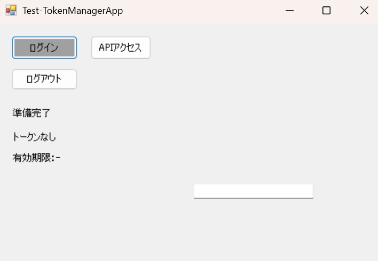The image size is (378, 261).
Task: Click the APIアクセス button
Action: pyautogui.click(x=121, y=47)
